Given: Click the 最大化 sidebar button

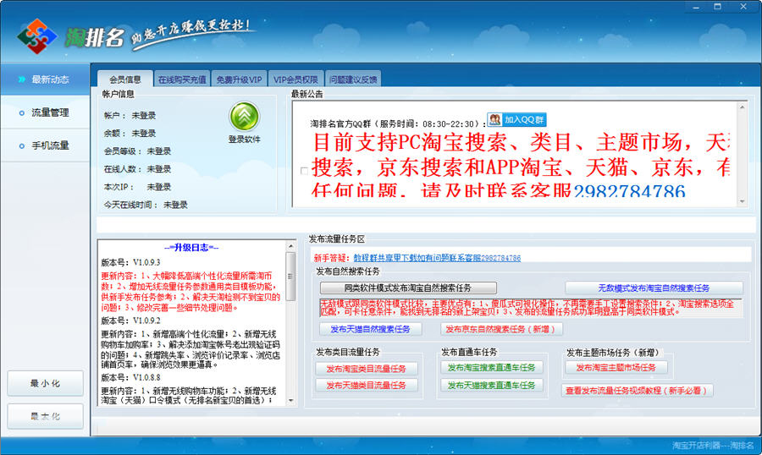Looking at the screenshot, I should pyautogui.click(x=45, y=416).
